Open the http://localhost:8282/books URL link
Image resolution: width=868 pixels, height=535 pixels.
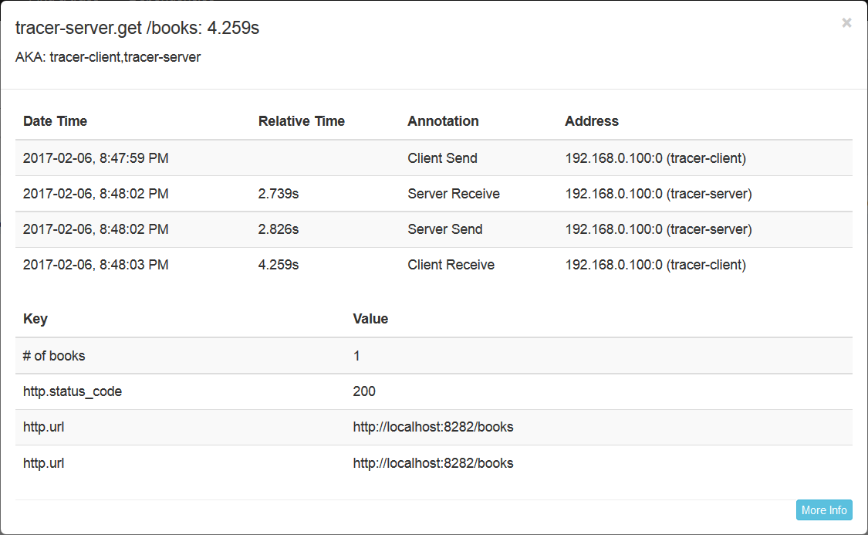tap(433, 427)
